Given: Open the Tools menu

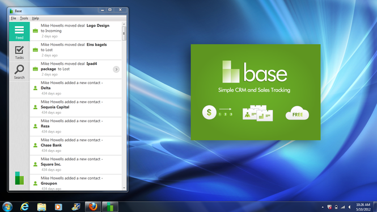Looking at the screenshot, I should (24, 18).
